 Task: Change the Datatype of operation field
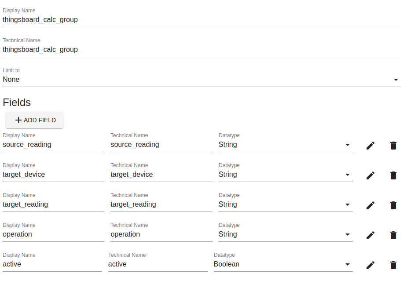coord(285,234)
